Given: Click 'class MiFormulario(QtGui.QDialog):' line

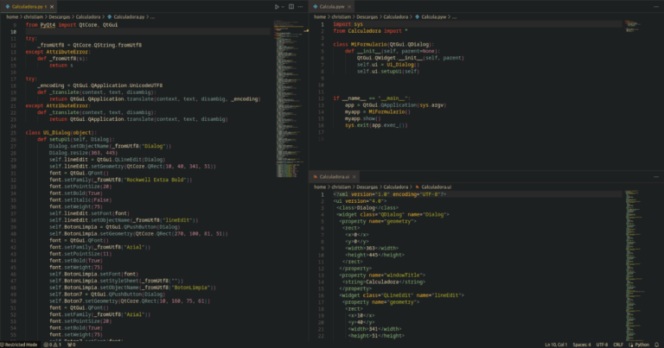Looking at the screenshot, I should coord(383,44).
